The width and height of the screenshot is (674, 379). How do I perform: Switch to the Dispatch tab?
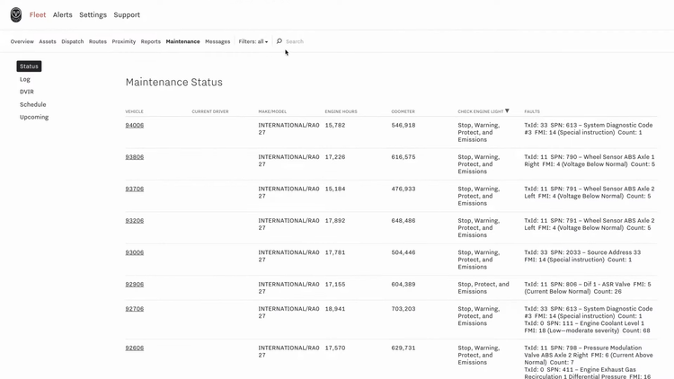[73, 41]
